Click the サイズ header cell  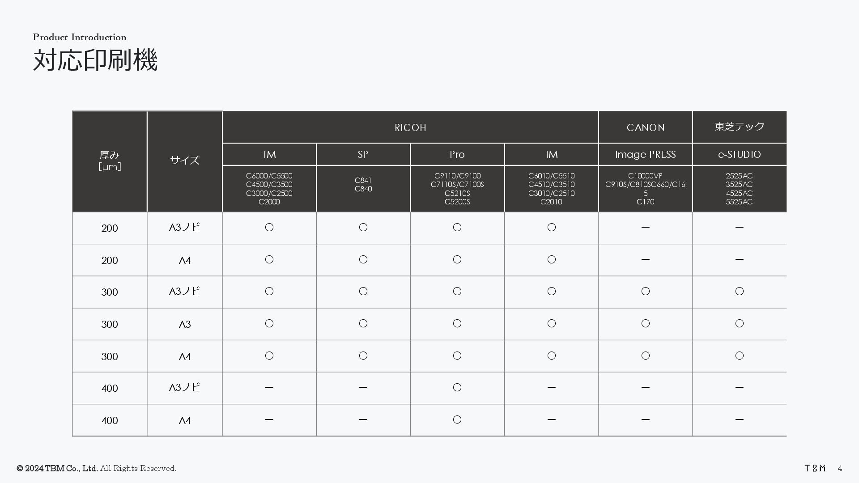pos(184,161)
